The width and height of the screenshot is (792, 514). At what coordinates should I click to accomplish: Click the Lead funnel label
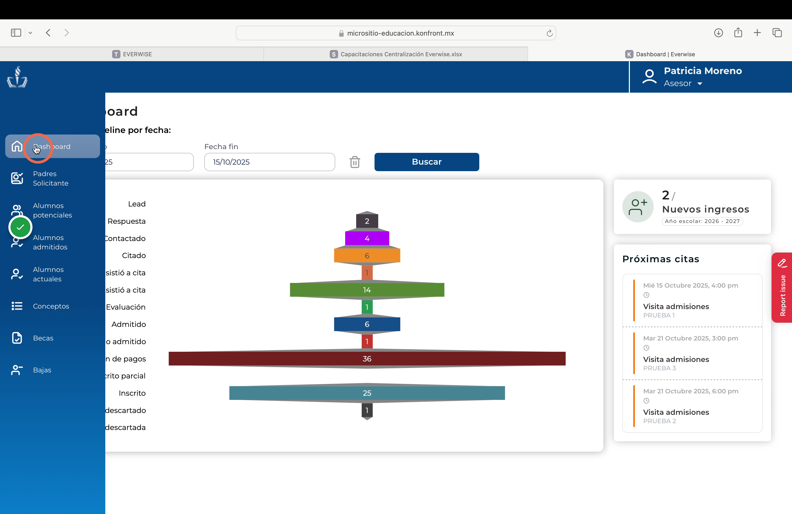point(137,204)
